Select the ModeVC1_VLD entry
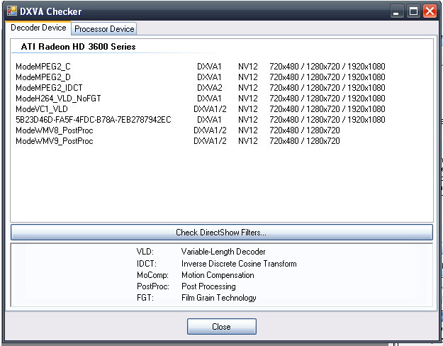Image resolution: width=443 pixels, height=346 pixels. [201, 109]
